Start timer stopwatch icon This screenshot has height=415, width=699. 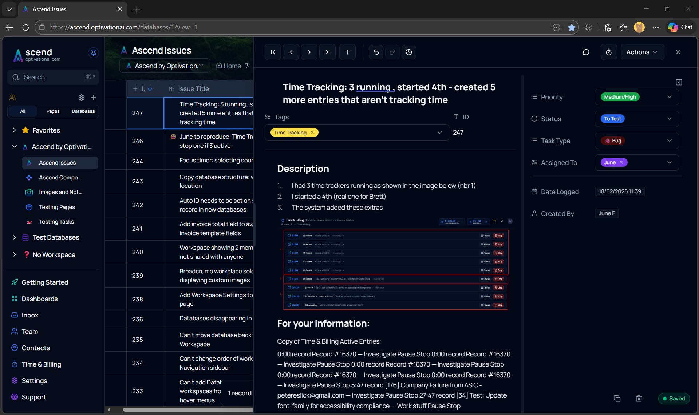click(608, 52)
